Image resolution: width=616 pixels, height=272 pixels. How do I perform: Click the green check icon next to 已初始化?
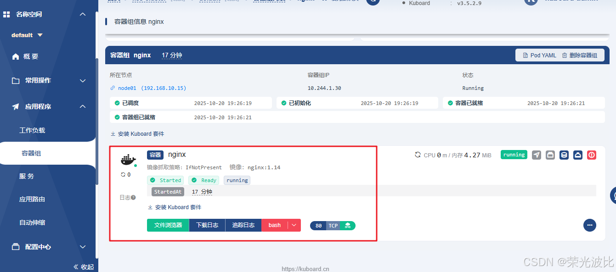[284, 103]
